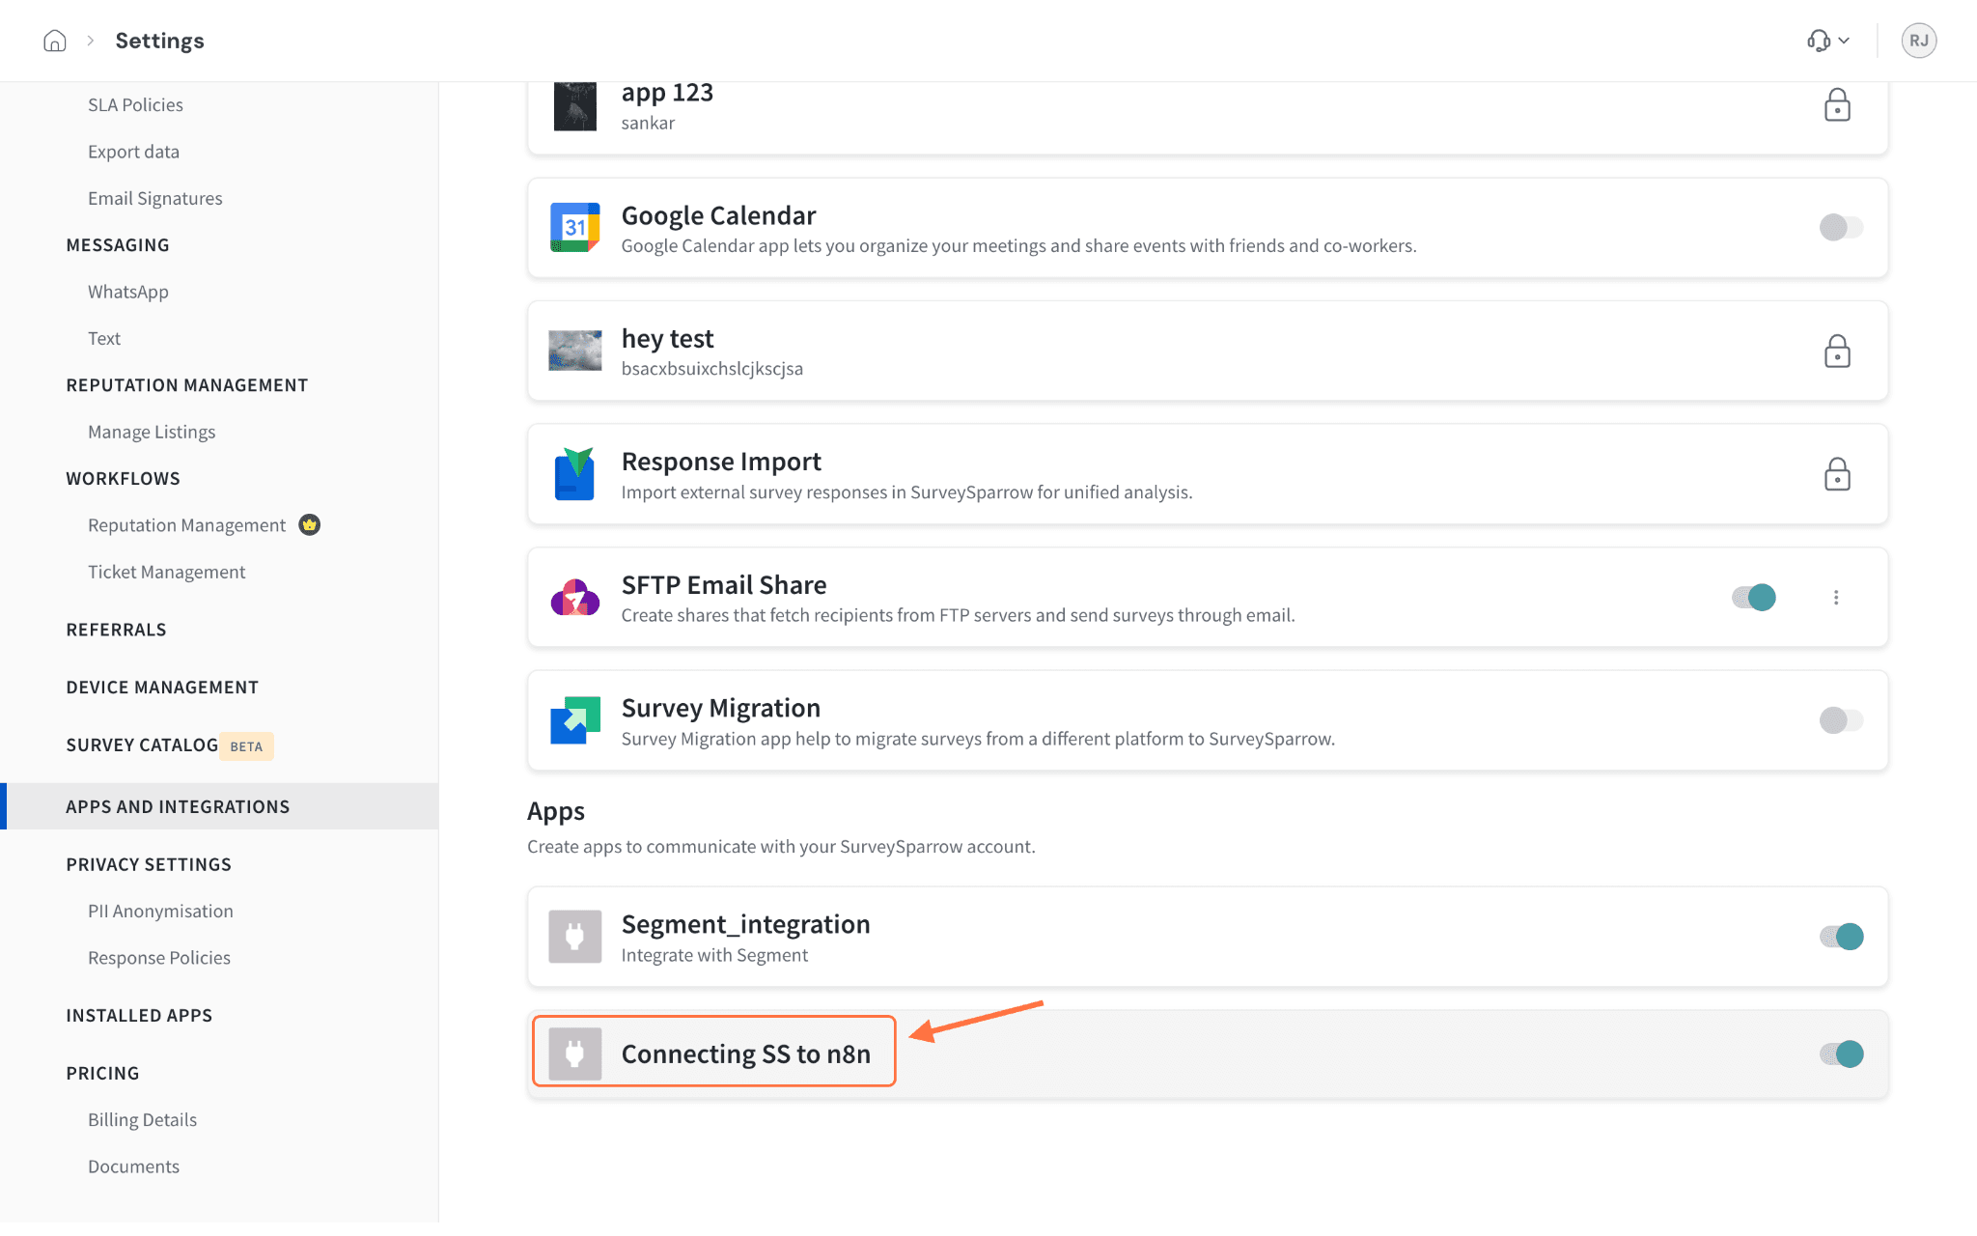The height and width of the screenshot is (1236, 1977).
Task: Open the Device Management section
Action: tap(162, 688)
